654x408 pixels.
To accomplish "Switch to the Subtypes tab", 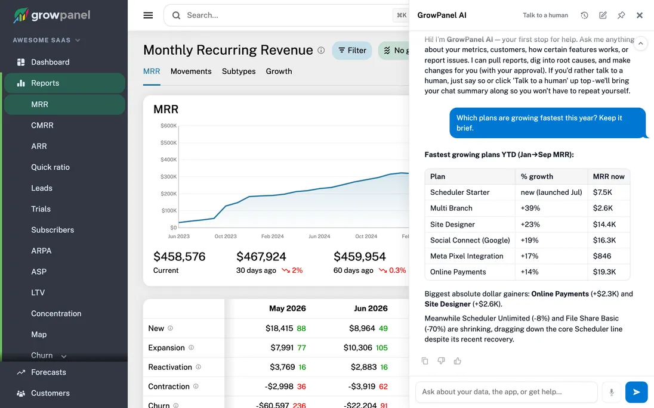I will click(x=239, y=71).
